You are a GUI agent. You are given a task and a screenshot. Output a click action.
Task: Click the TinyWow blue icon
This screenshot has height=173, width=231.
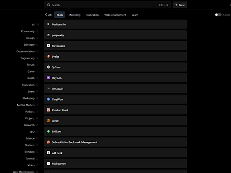pyautogui.click(x=48, y=99)
